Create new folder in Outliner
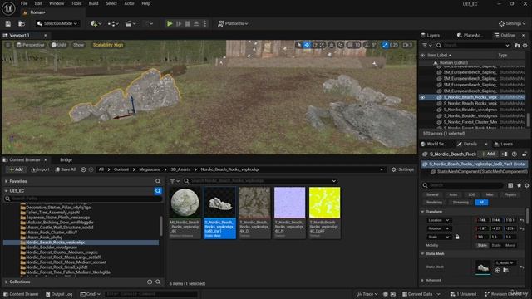The height and width of the screenshot is (299, 532). tap(517, 45)
